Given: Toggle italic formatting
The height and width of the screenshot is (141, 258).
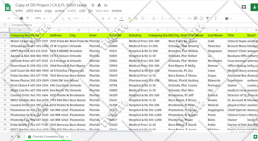Looking at the screenshot, I should pyautogui.click(x=109, y=19).
